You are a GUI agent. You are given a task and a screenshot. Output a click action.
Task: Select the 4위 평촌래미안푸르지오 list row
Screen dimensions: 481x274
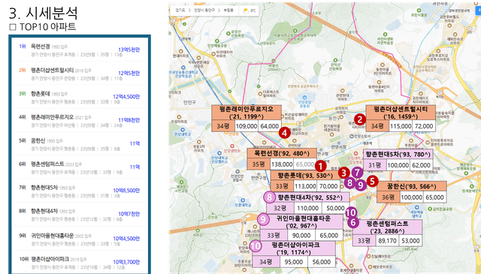[80, 121]
